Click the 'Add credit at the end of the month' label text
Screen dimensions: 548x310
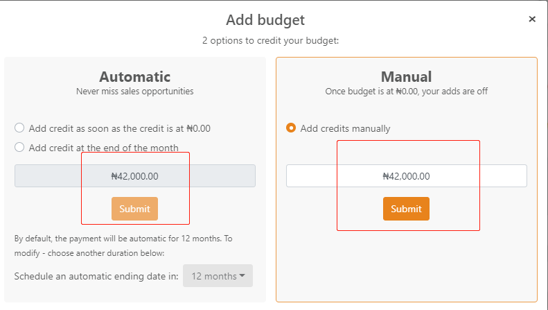[x=104, y=147]
